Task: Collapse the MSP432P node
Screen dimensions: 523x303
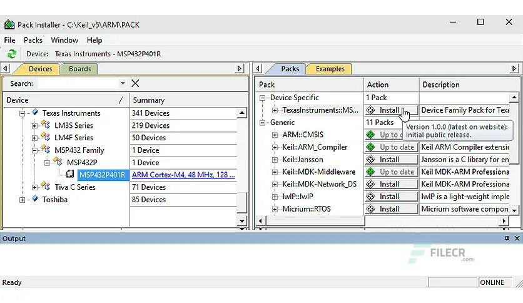Action: 47,163
